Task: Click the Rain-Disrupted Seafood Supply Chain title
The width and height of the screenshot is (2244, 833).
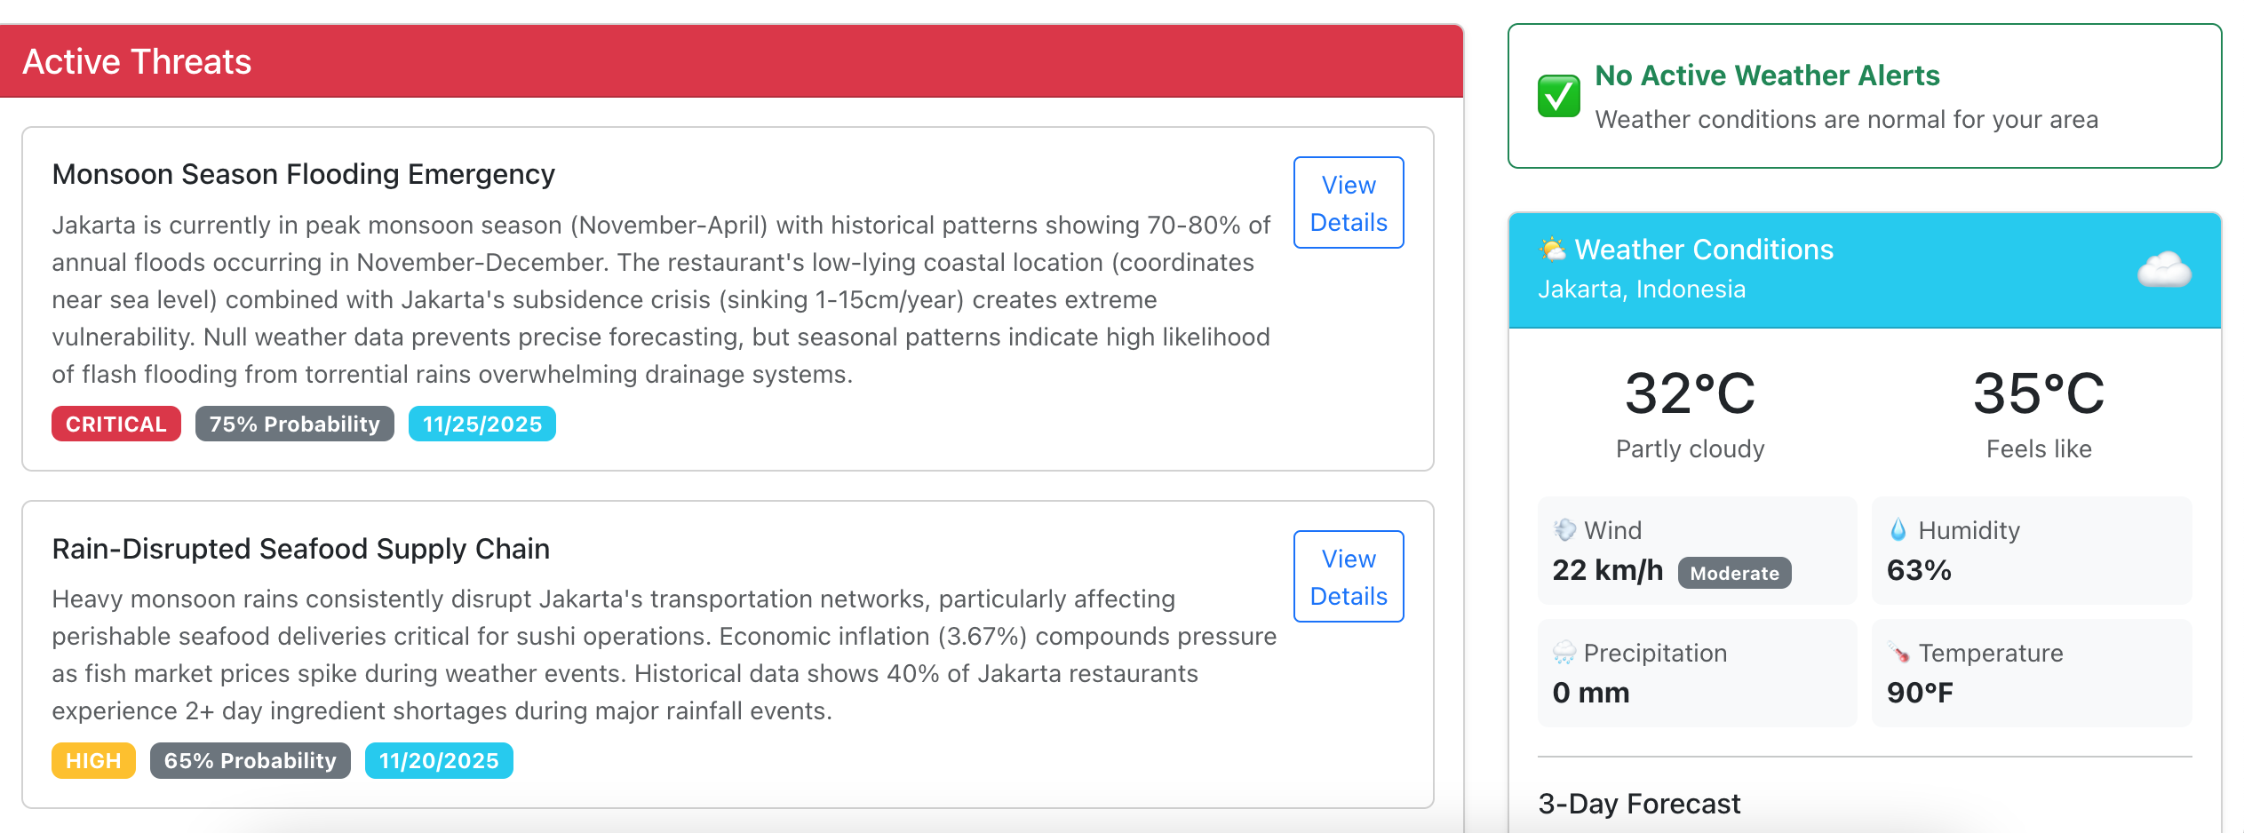Action: 301,549
